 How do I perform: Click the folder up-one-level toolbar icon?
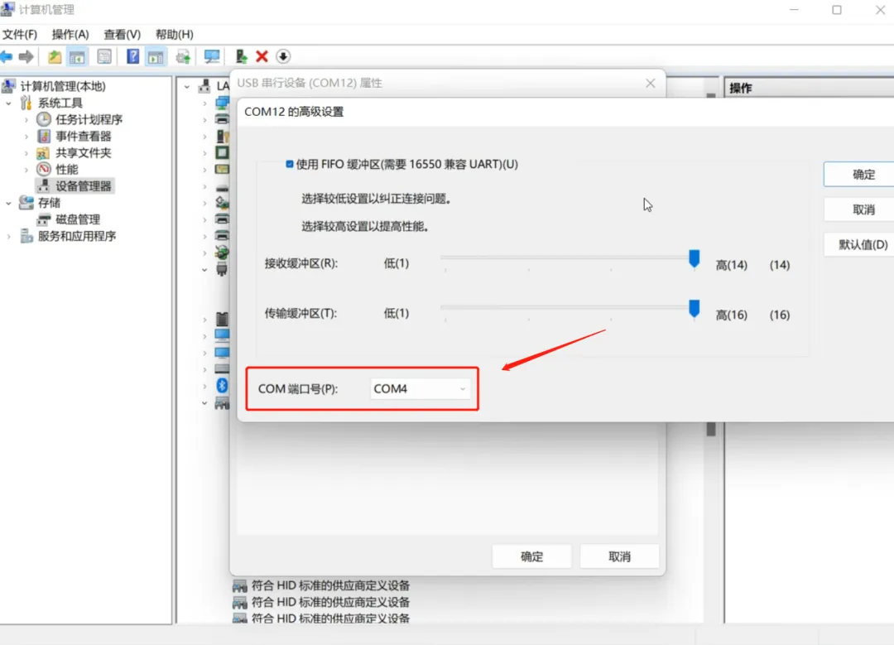[55, 56]
